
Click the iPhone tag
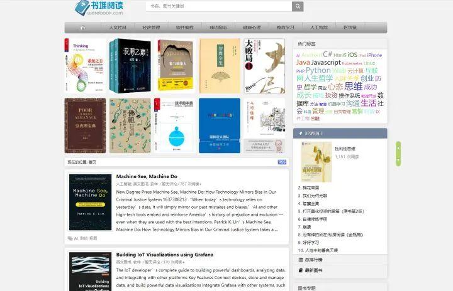pos(374,55)
